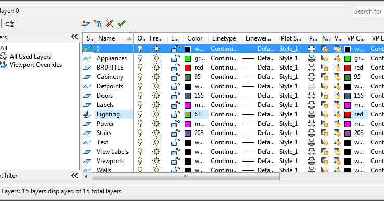Image resolution: width=384 pixels, height=201 pixels.
Task: Click New VP Freeze icon for Doors layer
Action: point(325,96)
